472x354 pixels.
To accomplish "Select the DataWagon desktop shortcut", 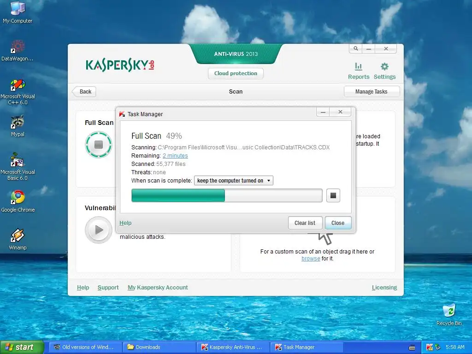I will pyautogui.click(x=18, y=50).
